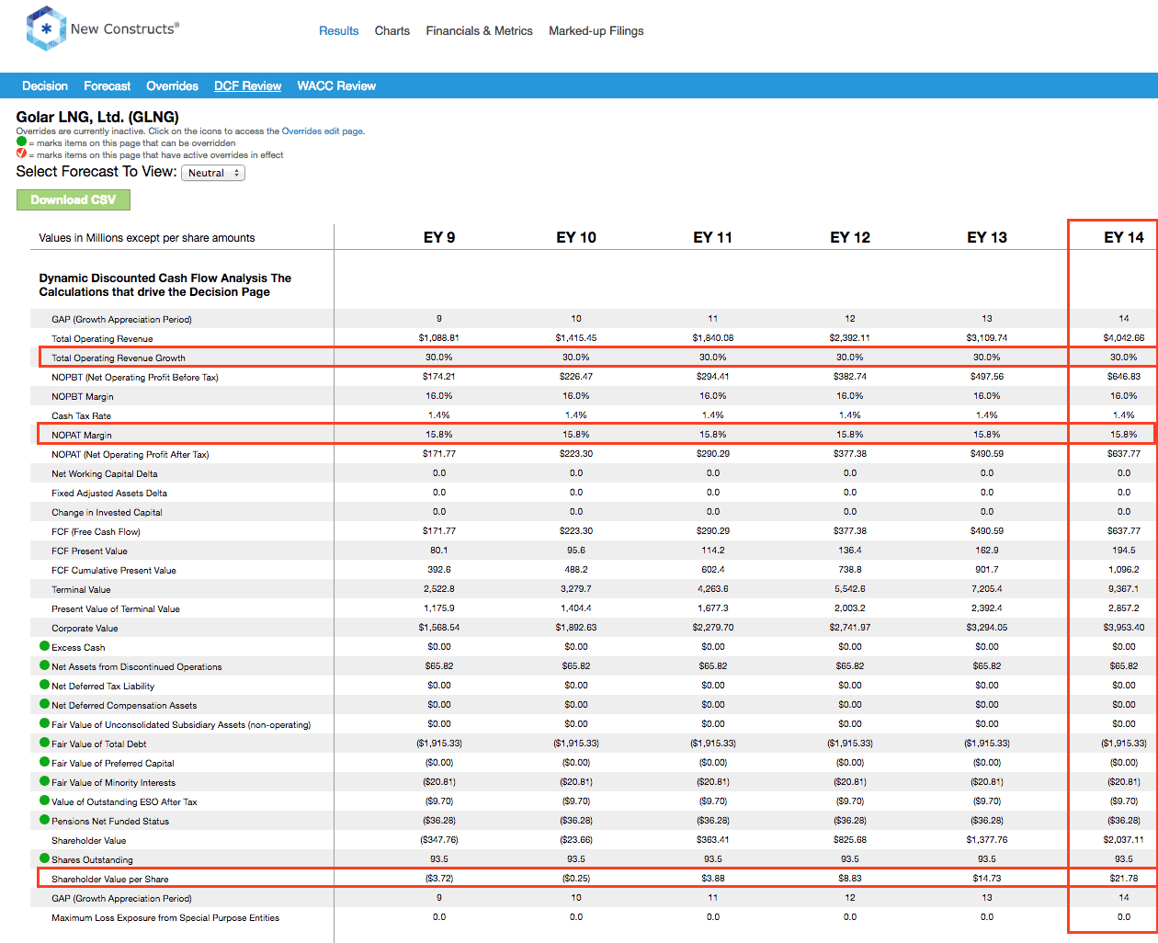Click the NOPBT Margin row label
This screenshot has width=1158, height=943.
83,396
